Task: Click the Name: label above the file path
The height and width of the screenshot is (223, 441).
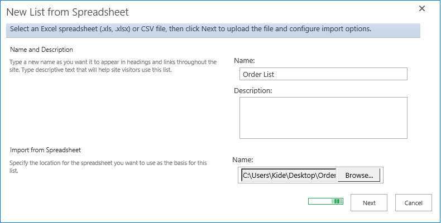Action: (242, 160)
